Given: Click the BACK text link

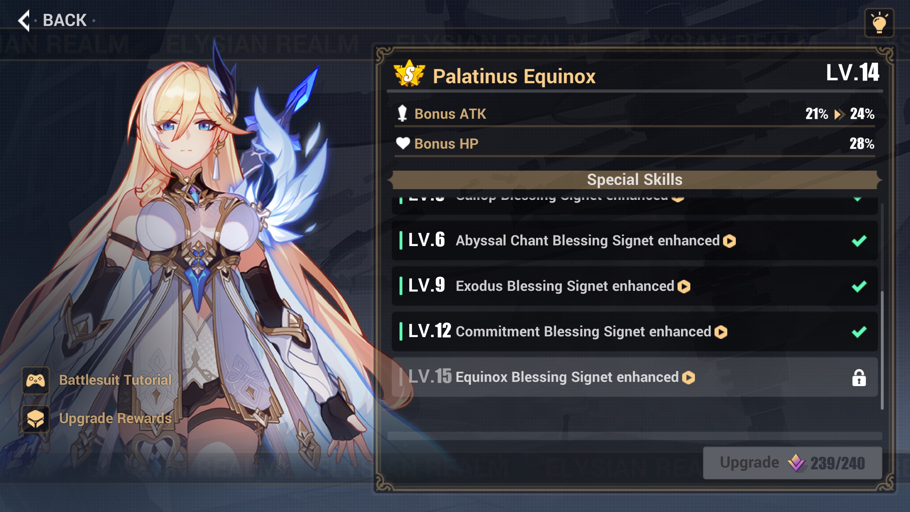Looking at the screenshot, I should tap(65, 20).
